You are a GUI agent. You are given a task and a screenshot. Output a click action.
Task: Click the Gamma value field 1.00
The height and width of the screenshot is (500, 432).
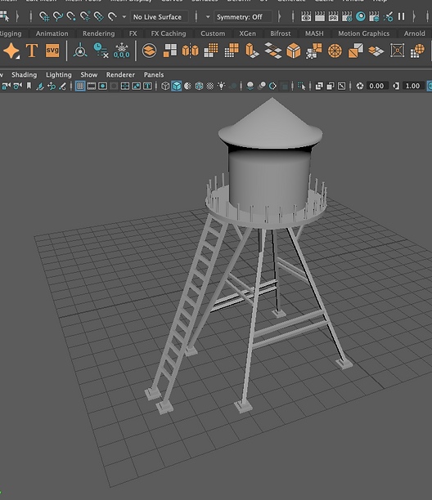pos(412,86)
